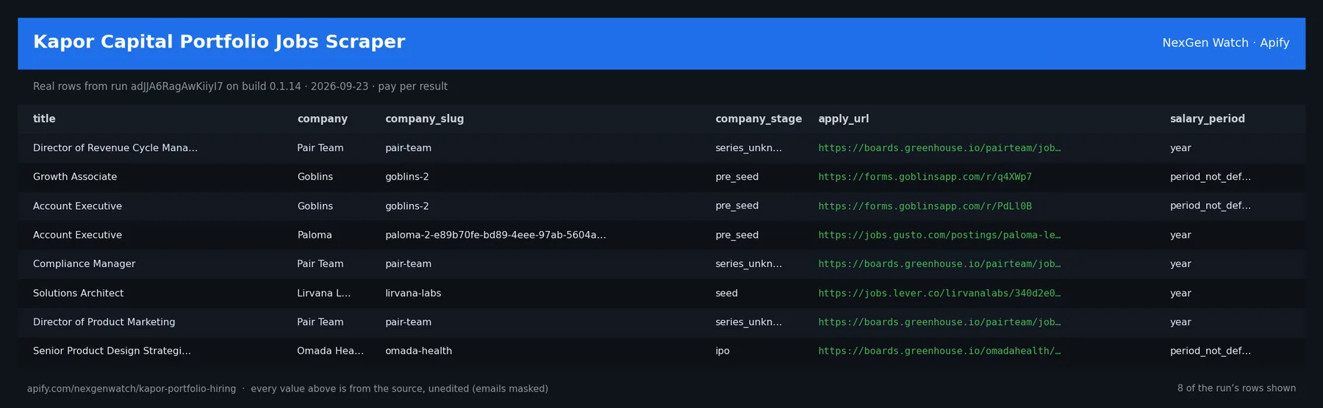Open the jobs.gusto.com paloma apply link
Image resolution: width=1323 pixels, height=408 pixels.
(x=939, y=235)
